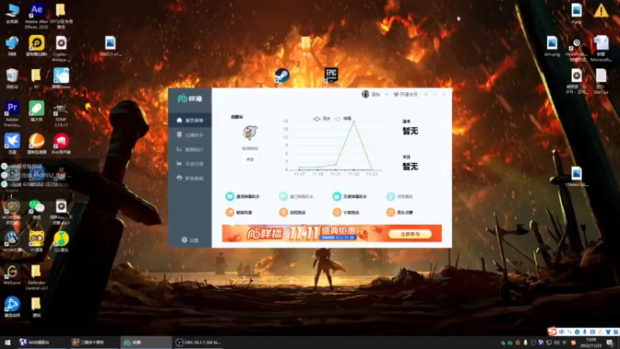Screen dimensions: 620x349
Task: Select the 4.jpg file on desktop
Action: [577, 13]
